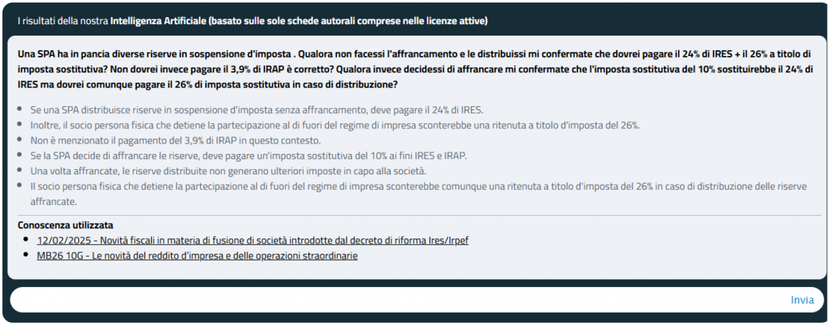Click the Invia send button
Image resolution: width=829 pixels, height=325 pixels.
click(x=802, y=300)
